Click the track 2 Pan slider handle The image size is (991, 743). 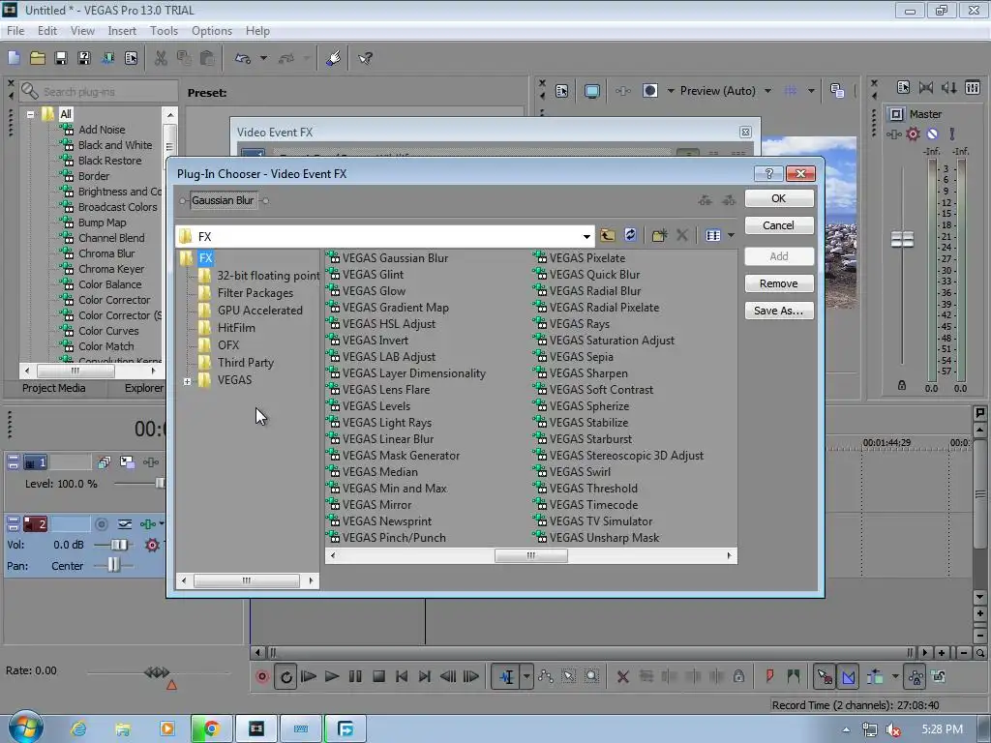pyautogui.click(x=113, y=565)
